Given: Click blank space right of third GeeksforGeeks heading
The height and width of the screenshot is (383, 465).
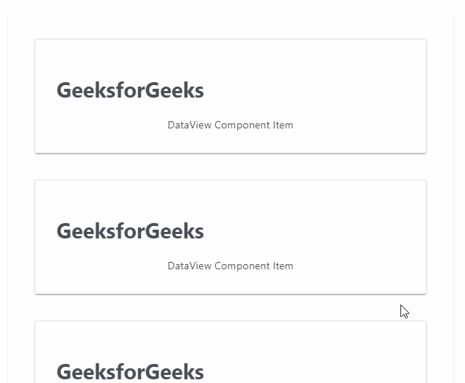Looking at the screenshot, I should coord(314,372).
